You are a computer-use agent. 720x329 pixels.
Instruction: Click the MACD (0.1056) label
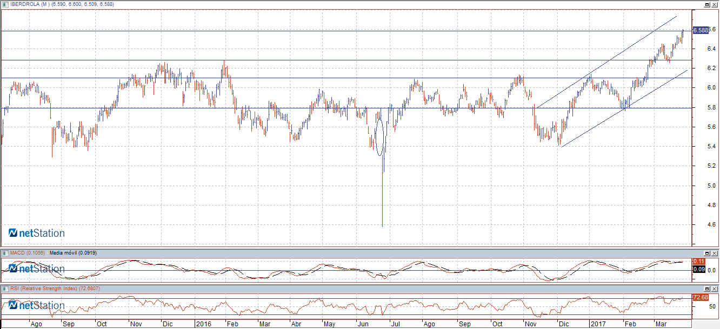click(27, 252)
